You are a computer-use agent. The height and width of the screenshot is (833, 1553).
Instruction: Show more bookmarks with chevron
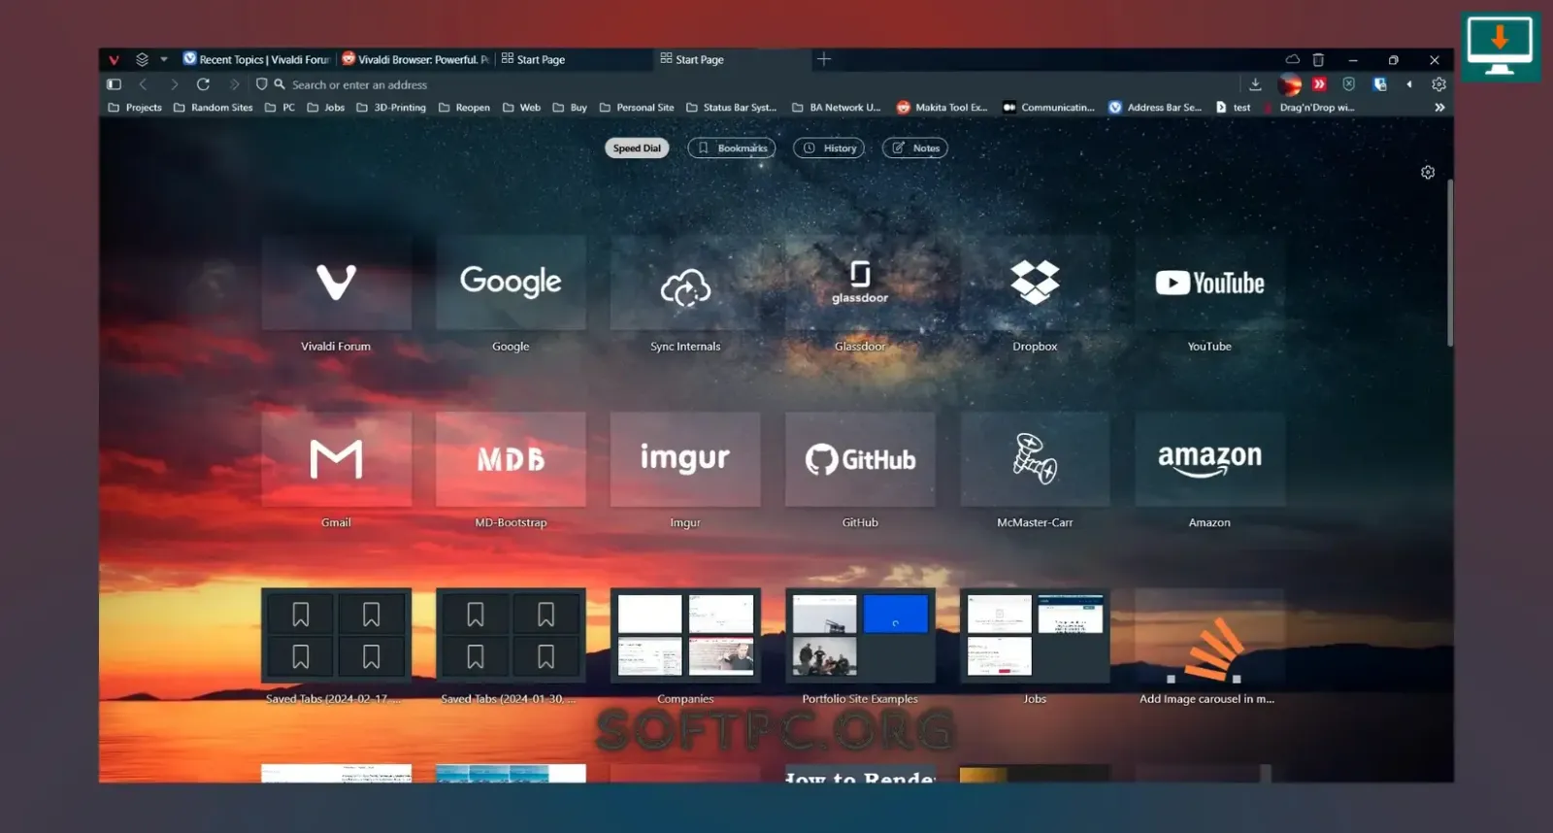[1439, 108]
